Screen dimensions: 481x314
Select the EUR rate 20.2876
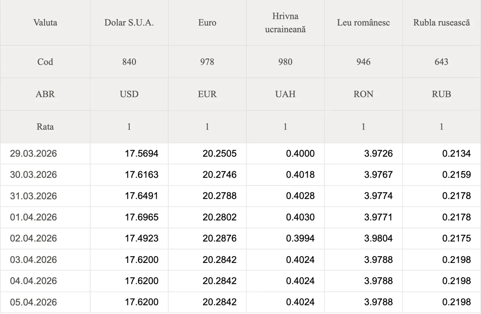click(x=220, y=239)
